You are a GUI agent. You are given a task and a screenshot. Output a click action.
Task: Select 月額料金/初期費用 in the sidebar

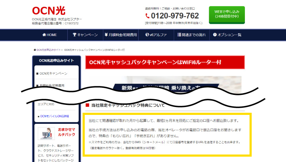(52, 86)
